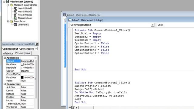The width and height of the screenshot is (194, 109).
Task: Toggle the Cancel property value False
Action: click(27, 91)
